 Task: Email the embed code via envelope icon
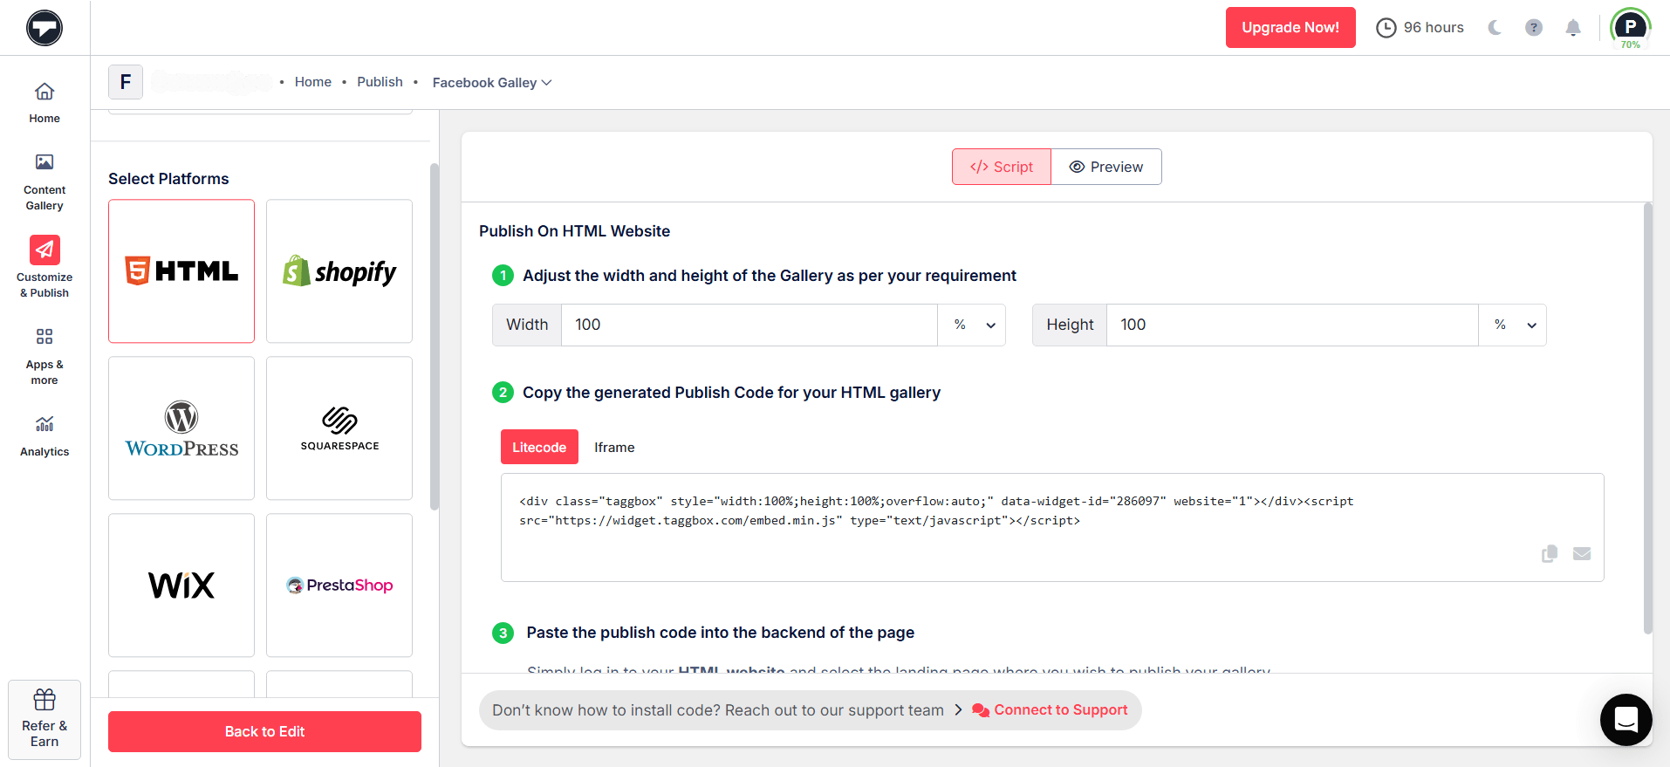(x=1582, y=554)
